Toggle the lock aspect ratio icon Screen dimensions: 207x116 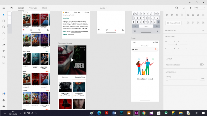click(x=176, y=44)
